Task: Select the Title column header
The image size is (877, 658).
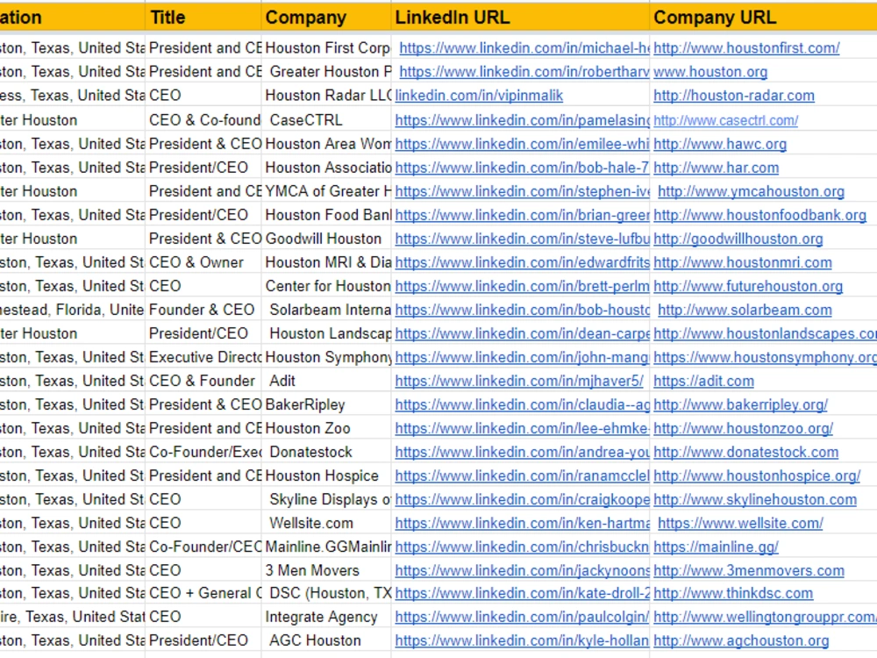Action: 203,18
